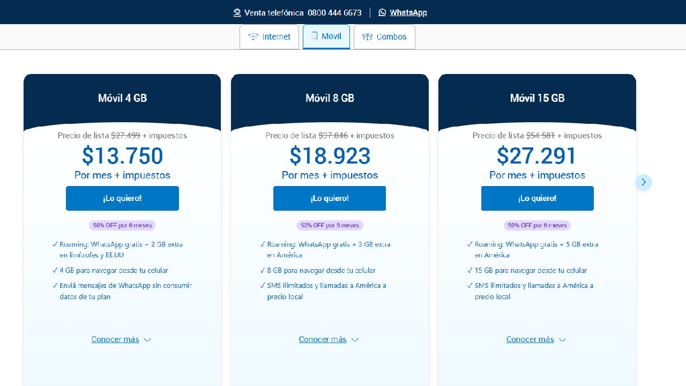Click the WhatsApp logo icon
This screenshot has width=686, height=386.
382,12
